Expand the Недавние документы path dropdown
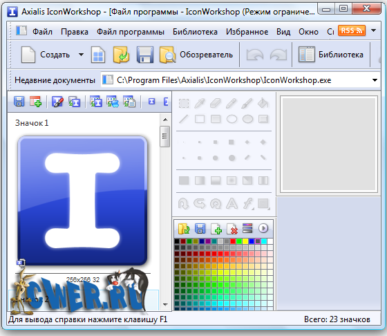 (x=375, y=80)
